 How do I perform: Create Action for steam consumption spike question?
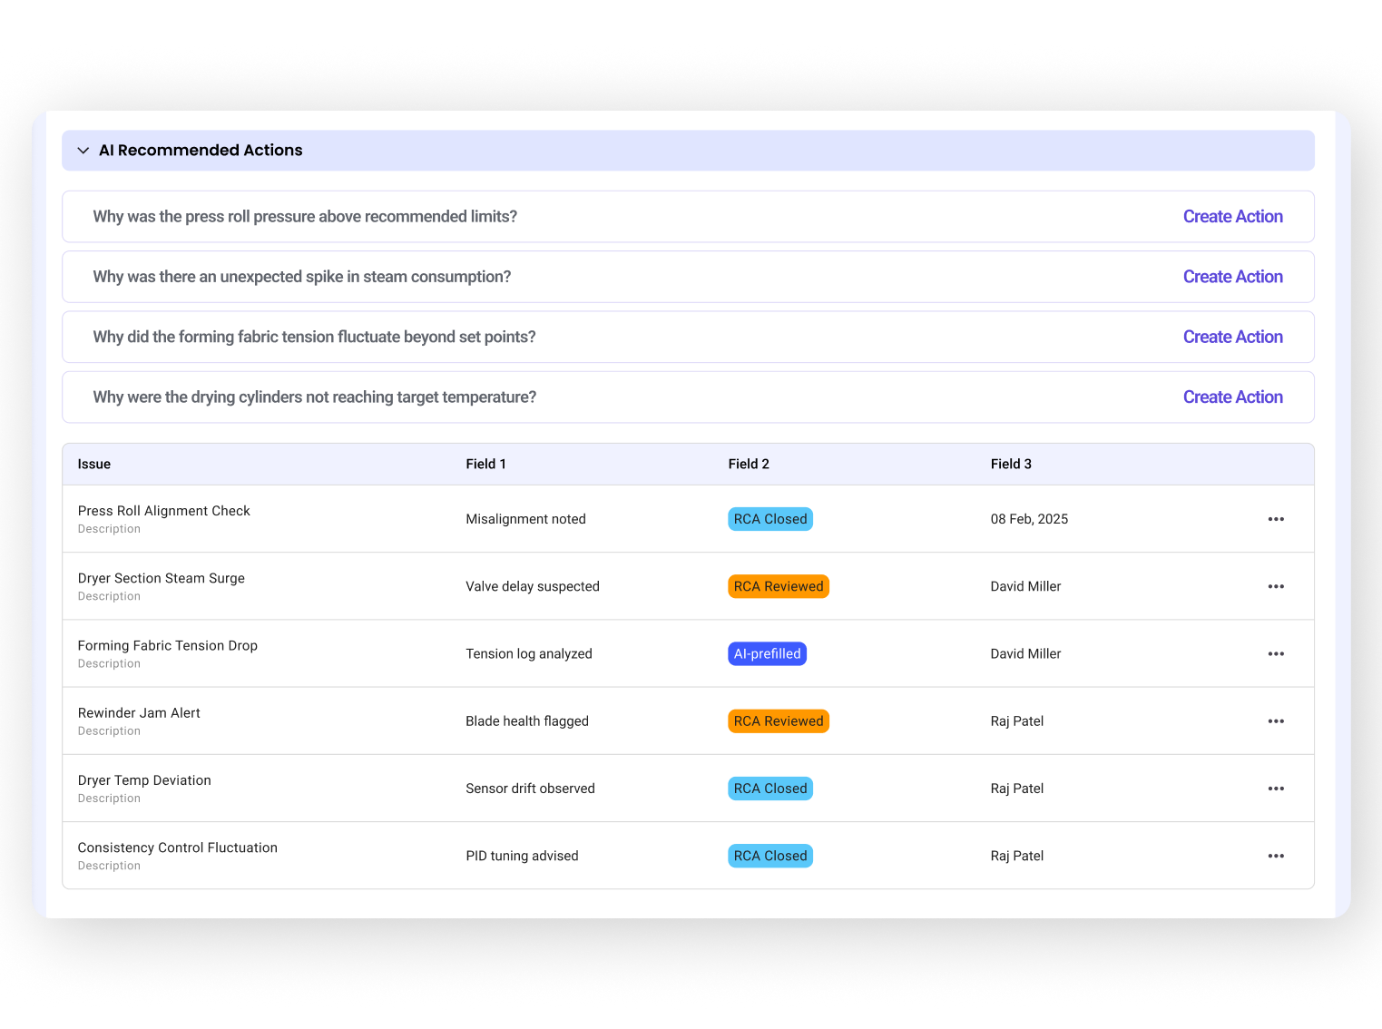(x=1231, y=277)
